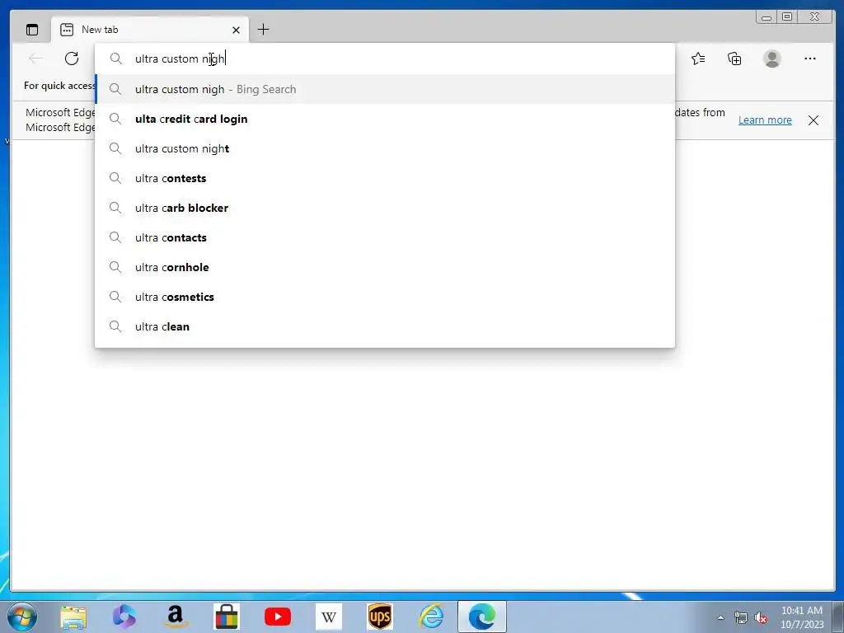Select 'ultra cosmetics' suggestion
This screenshot has height=633, width=844.
[x=385, y=297]
